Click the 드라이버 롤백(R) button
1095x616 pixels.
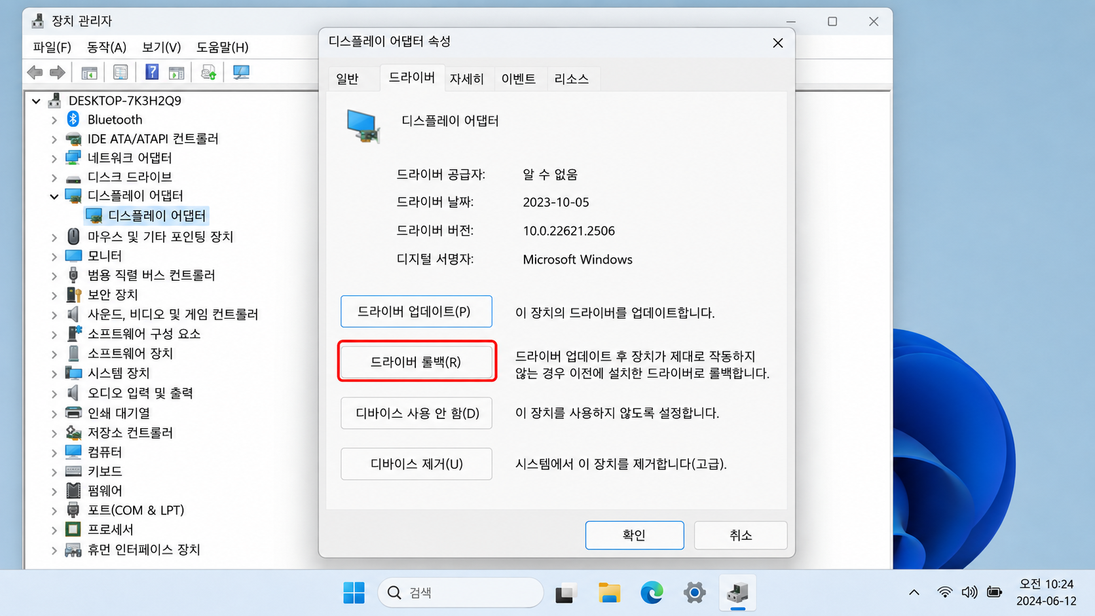click(x=416, y=362)
